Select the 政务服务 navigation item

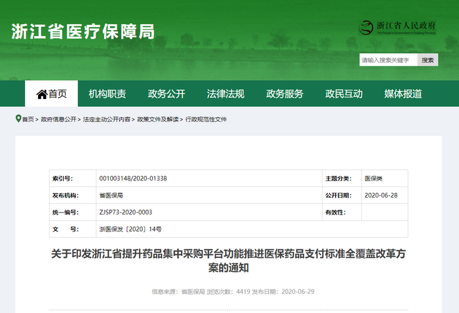pos(285,94)
